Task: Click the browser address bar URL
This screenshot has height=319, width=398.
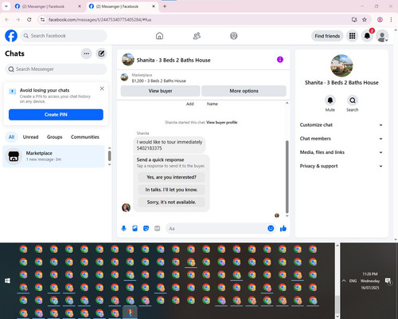Action: [x=100, y=20]
